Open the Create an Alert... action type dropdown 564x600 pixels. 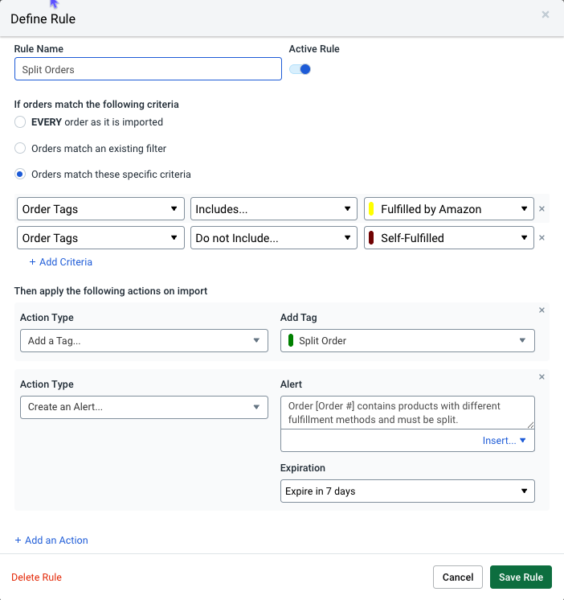click(144, 407)
